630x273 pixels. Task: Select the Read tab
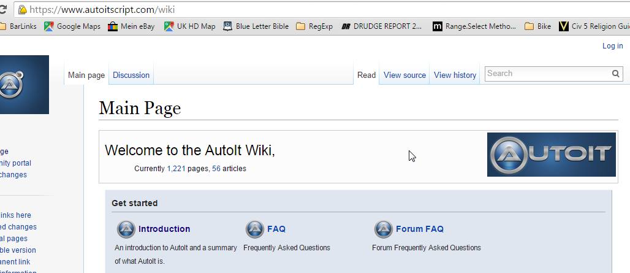pos(366,75)
